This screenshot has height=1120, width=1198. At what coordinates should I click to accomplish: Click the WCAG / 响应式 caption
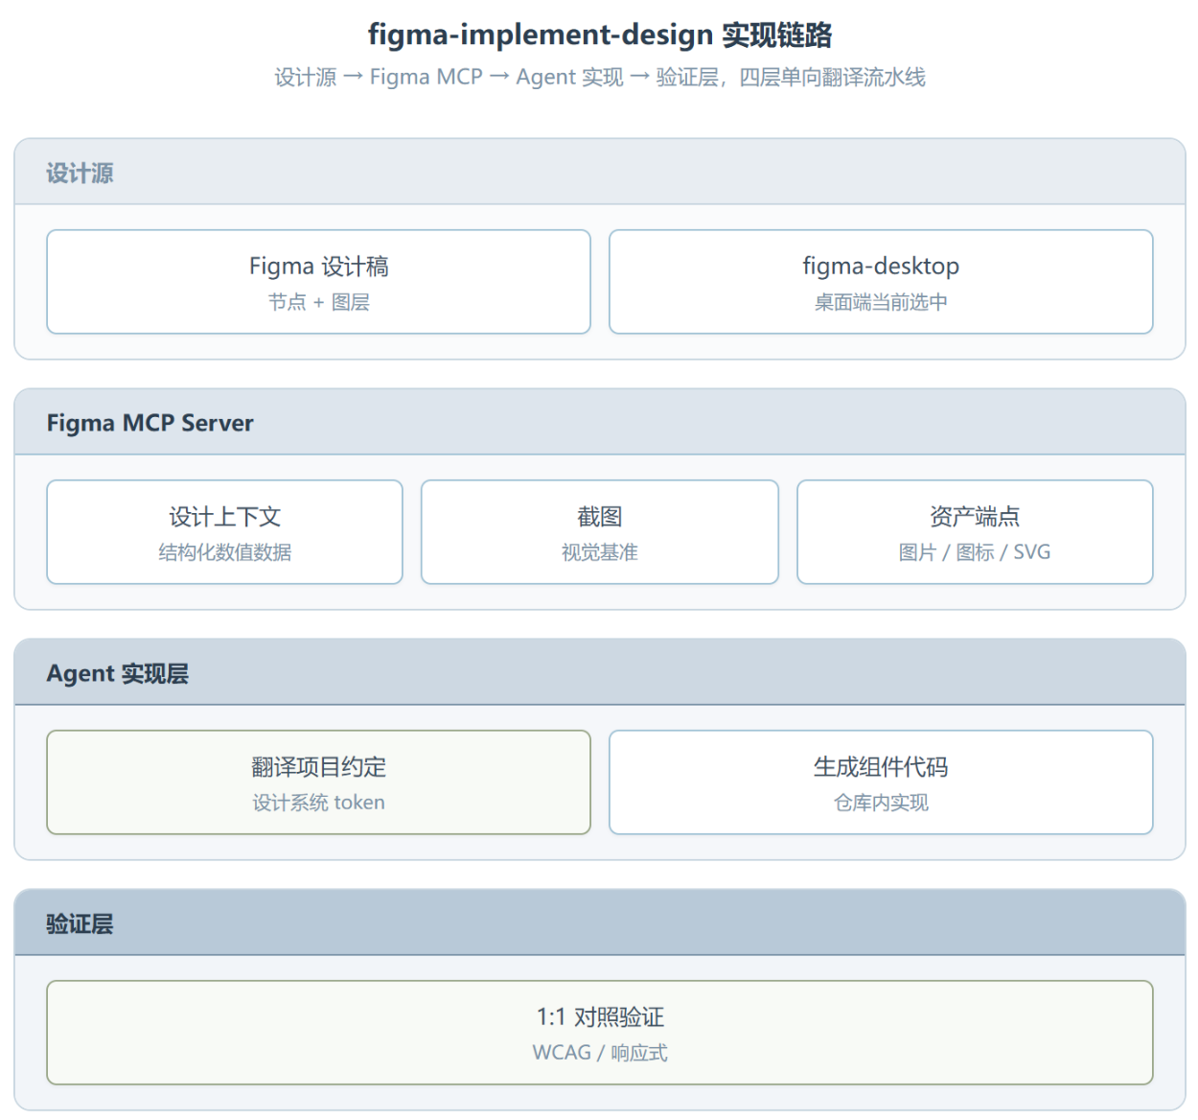(600, 1053)
